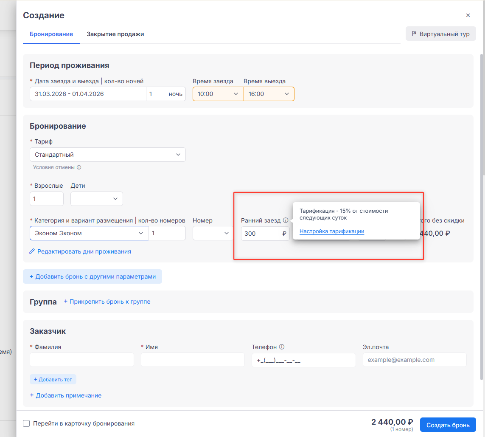Click the info icon beside Условия отмены
This screenshot has height=437, width=485.
click(x=79, y=167)
